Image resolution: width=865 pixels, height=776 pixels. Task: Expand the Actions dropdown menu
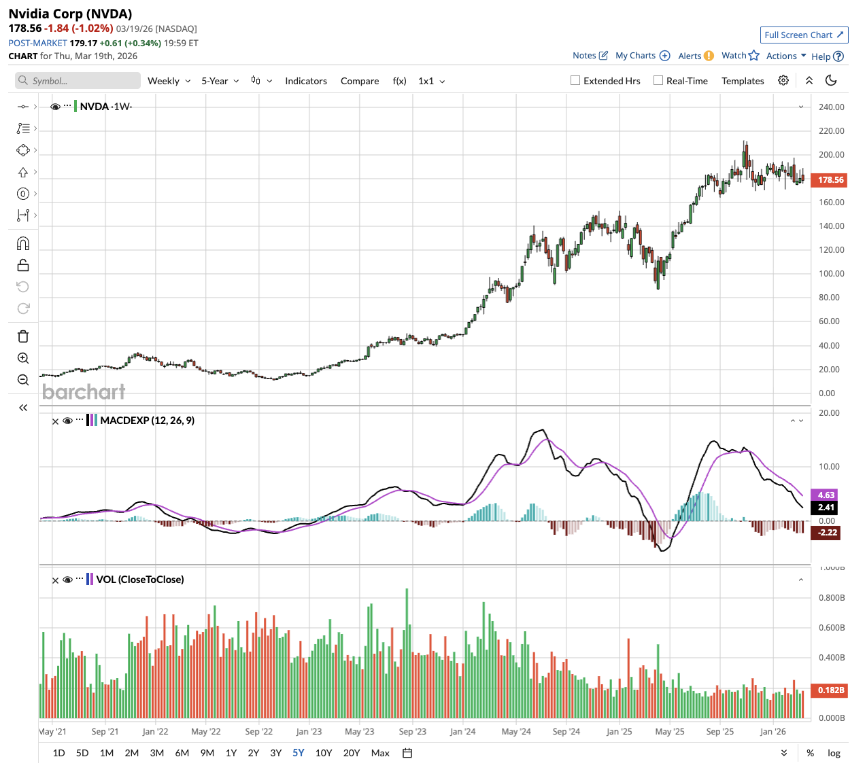click(786, 56)
